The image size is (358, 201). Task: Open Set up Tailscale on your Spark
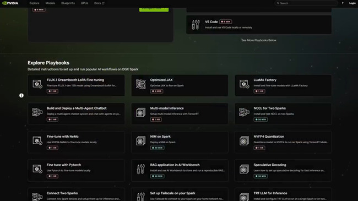point(180,194)
